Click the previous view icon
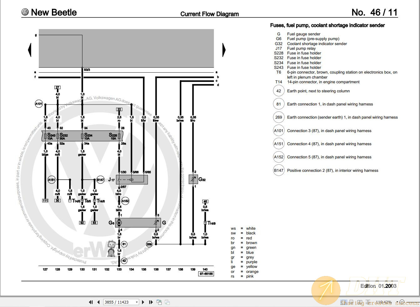Image resolution: width=420 pixels, height=307 pixels. coord(159,302)
